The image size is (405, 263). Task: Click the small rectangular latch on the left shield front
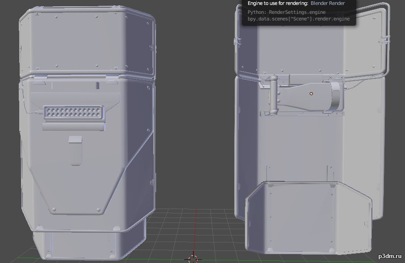76,151
